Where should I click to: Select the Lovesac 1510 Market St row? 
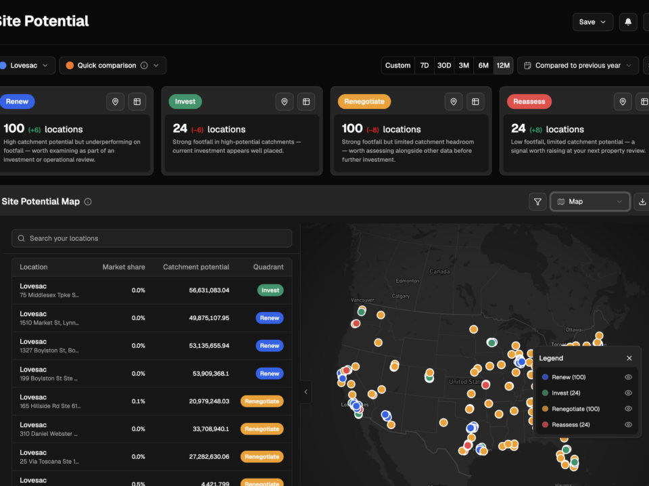click(152, 317)
